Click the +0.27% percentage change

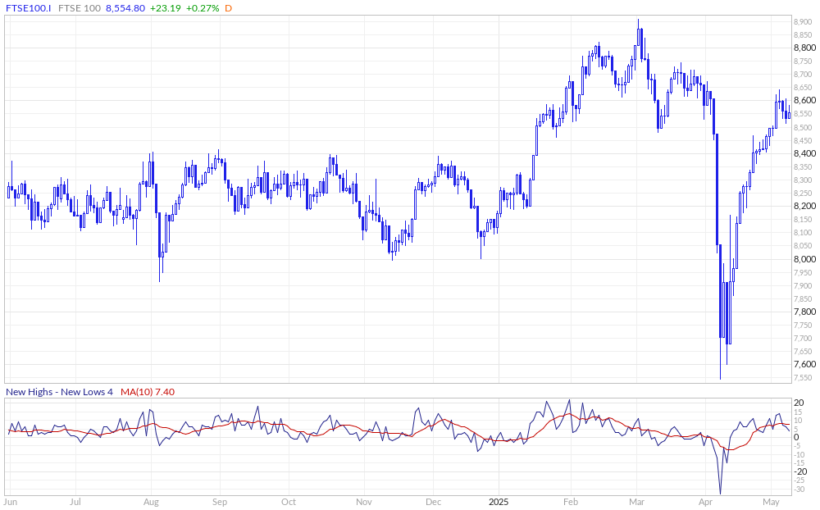click(x=203, y=8)
